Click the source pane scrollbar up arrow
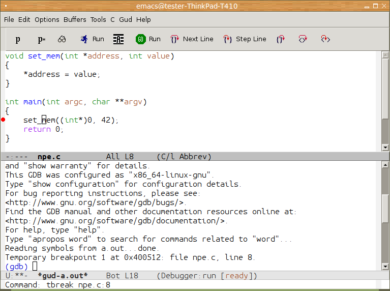Screen dimensions: 390x291 [x=385, y=55]
